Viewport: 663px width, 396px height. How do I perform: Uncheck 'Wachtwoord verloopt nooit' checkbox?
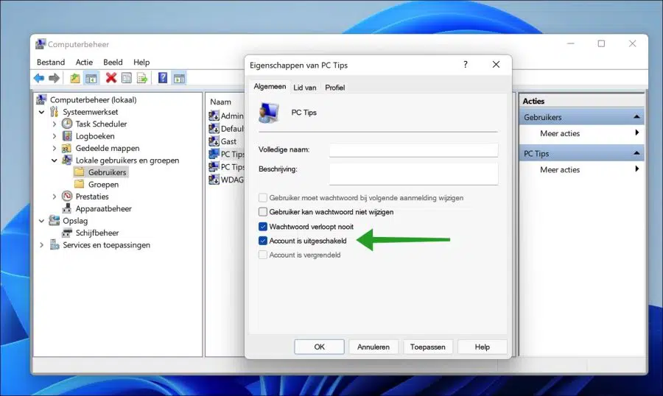click(263, 227)
